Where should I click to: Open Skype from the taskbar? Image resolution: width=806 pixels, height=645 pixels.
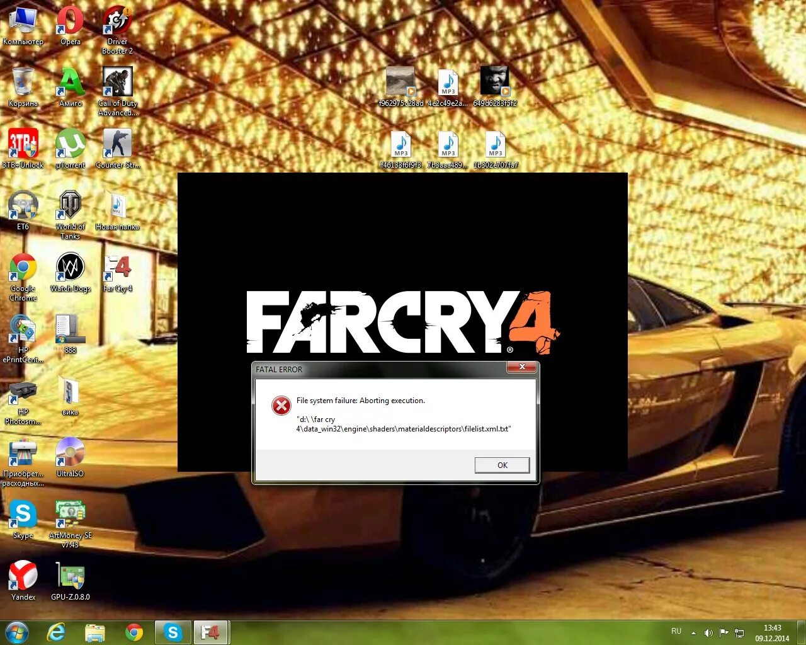[x=172, y=632]
